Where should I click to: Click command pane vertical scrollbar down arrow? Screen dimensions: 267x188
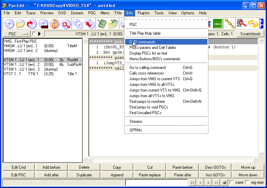[261, 154]
